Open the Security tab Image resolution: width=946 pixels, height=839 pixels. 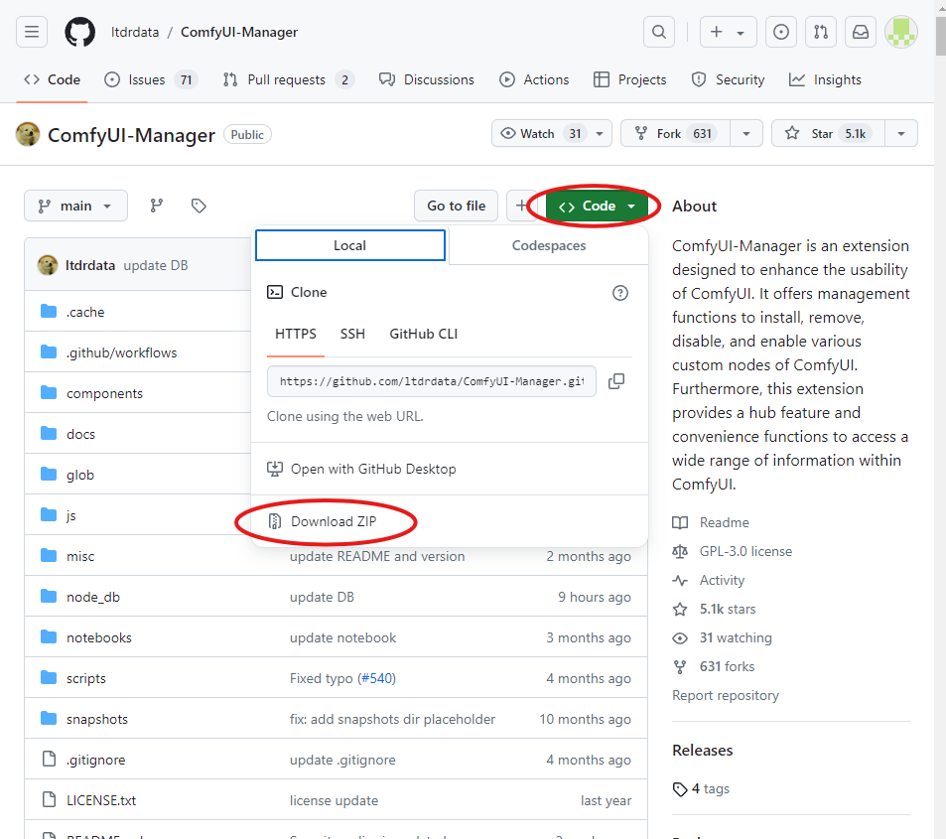point(728,79)
